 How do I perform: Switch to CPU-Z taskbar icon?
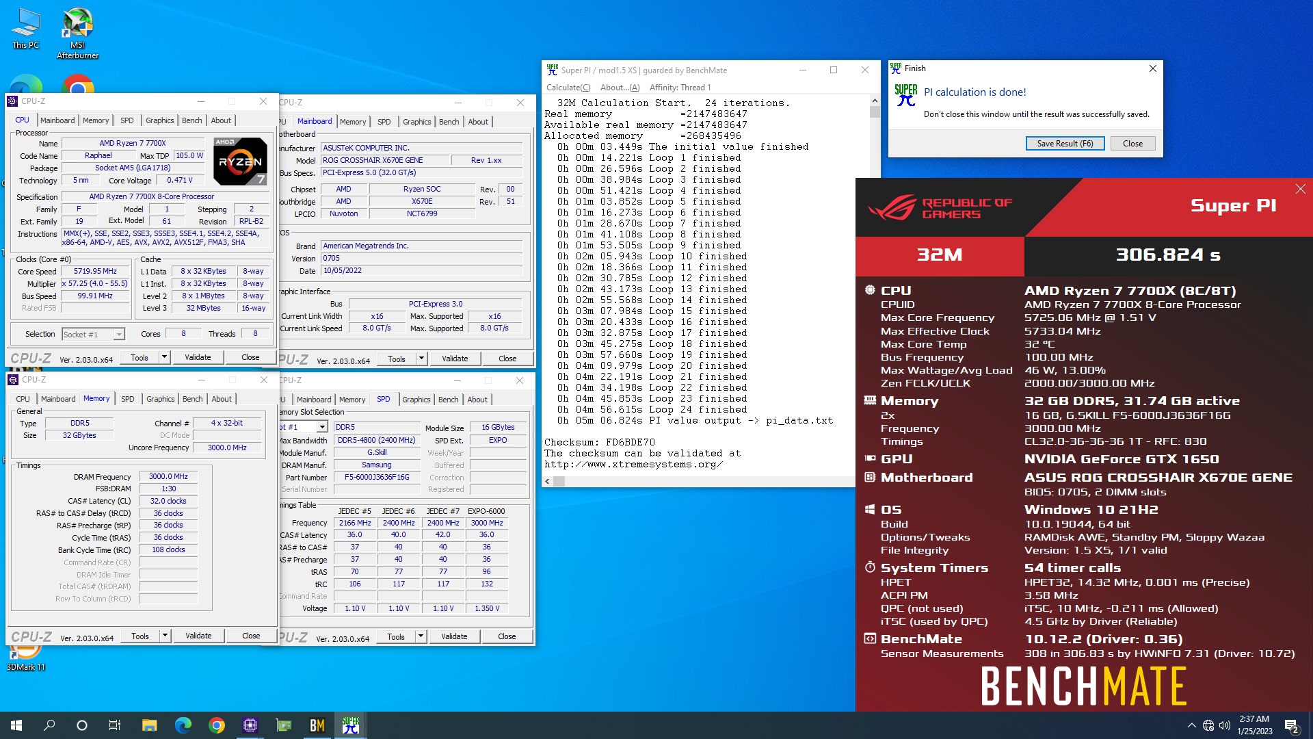[250, 725]
